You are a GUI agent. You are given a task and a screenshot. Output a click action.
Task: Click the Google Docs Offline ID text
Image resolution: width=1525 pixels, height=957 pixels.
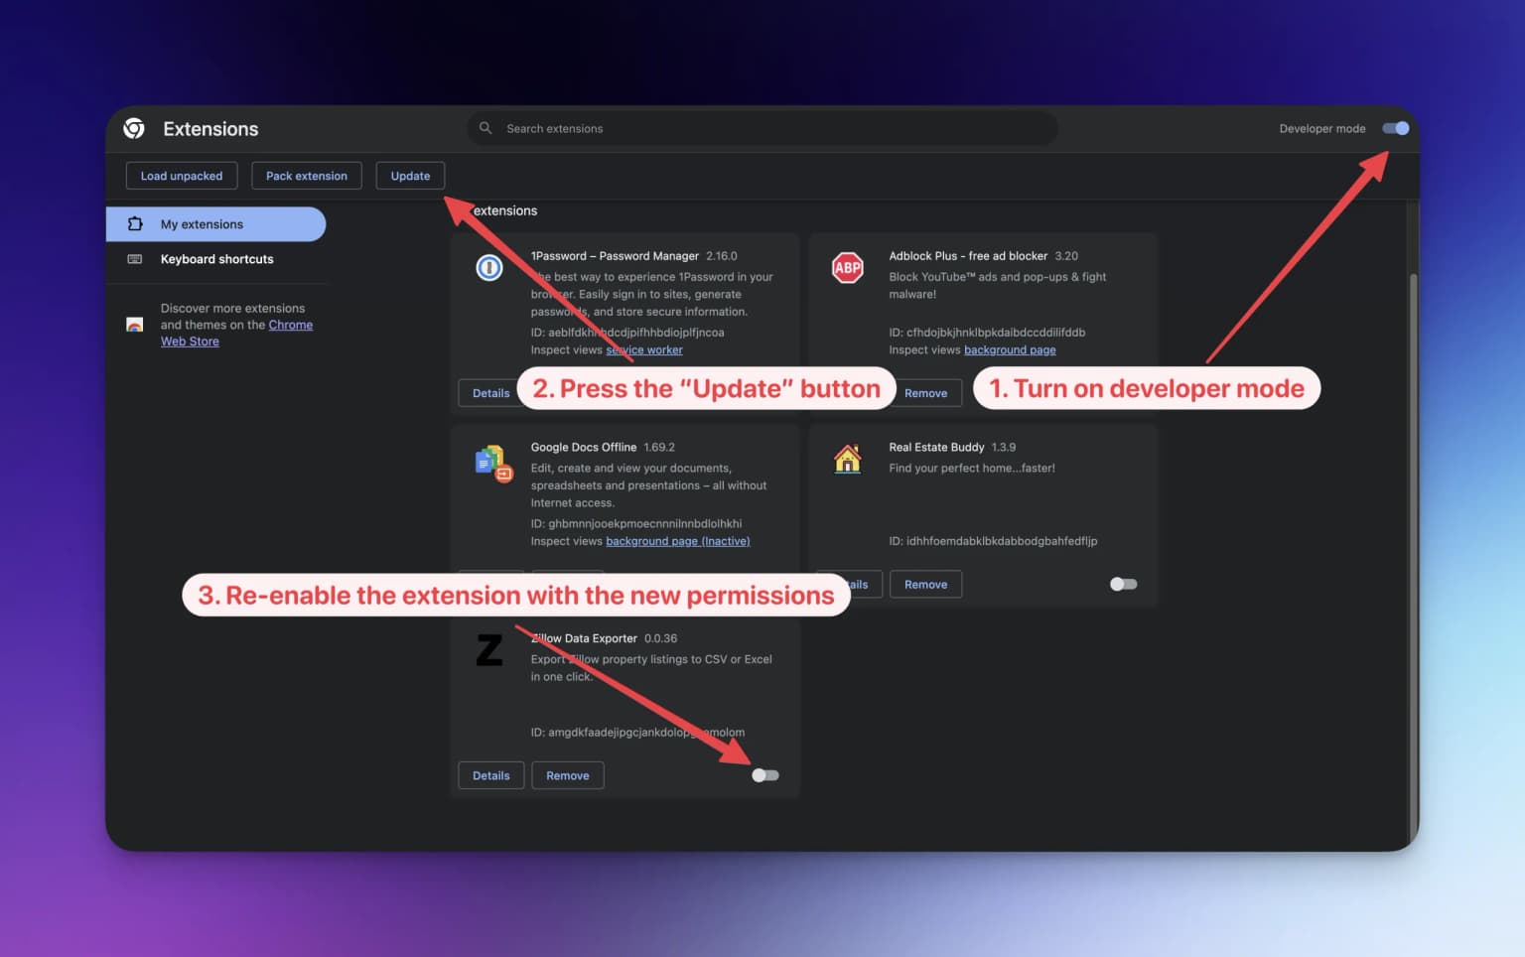(x=636, y=523)
